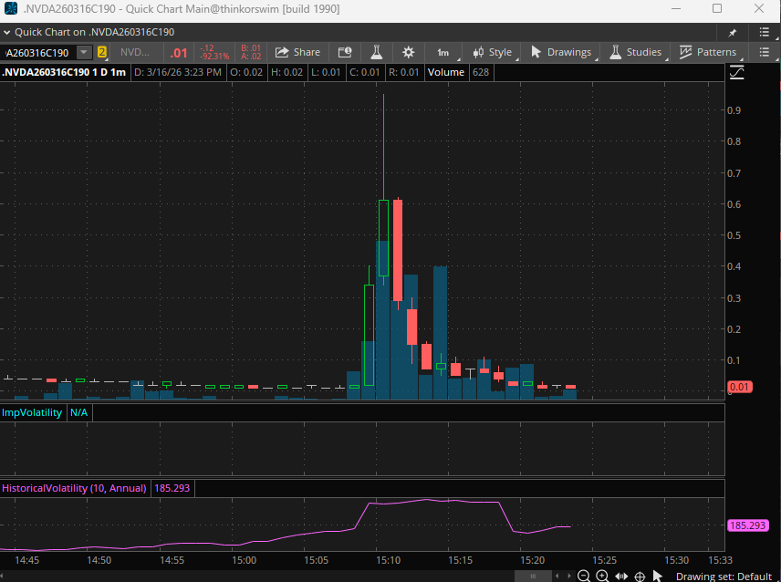781x582 pixels.
Task: Click the tall green candle at 15:10
Action: 383,238
